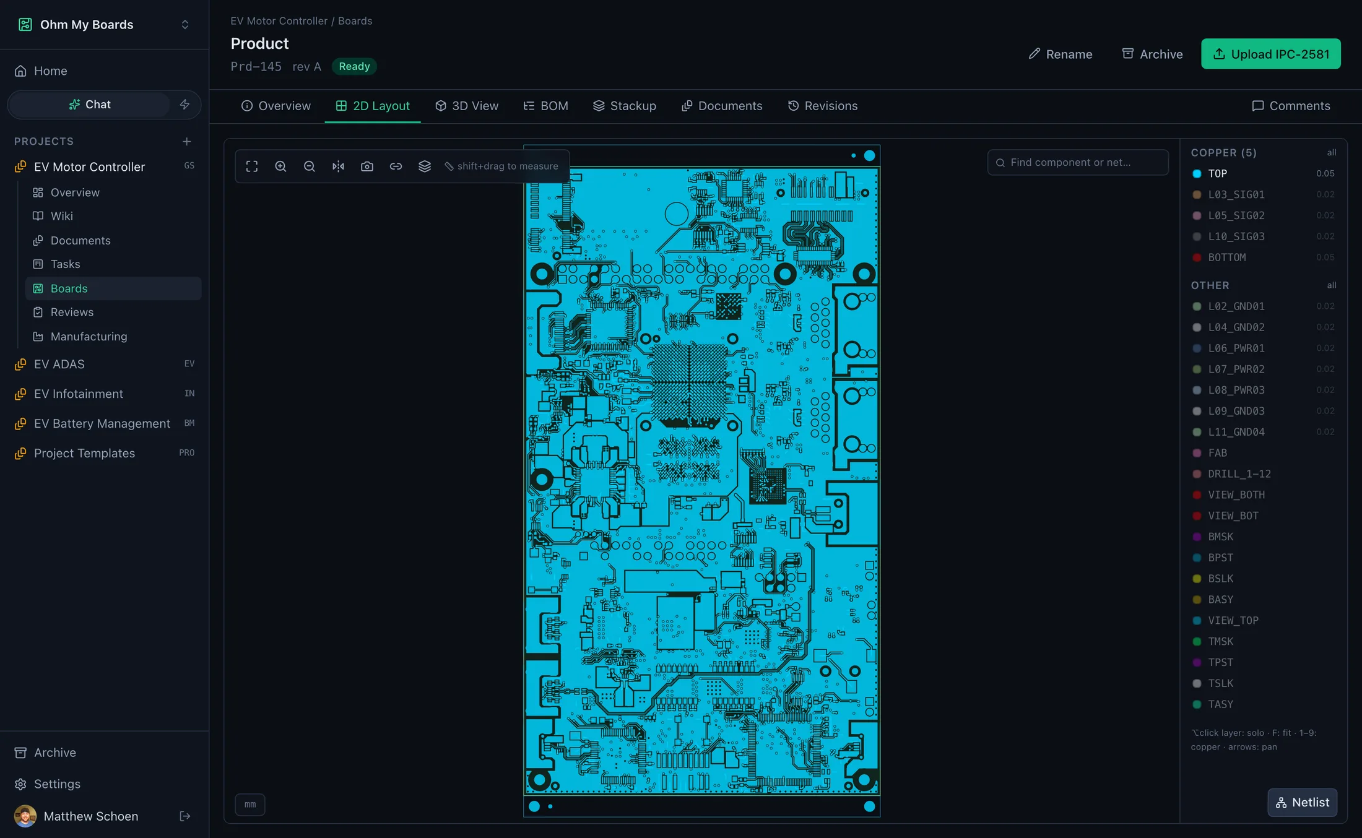Click the BMSK purple layer swatch
This screenshot has width=1362, height=838.
(1197, 537)
